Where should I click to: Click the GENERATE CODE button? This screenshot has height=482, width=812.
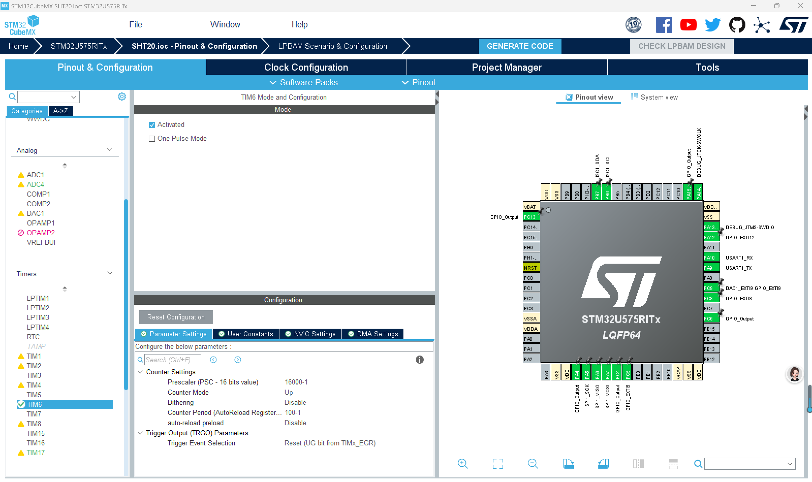(520, 46)
